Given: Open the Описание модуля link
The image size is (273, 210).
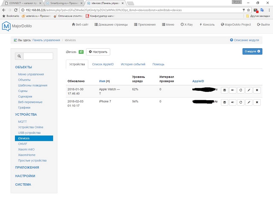Looking at the screenshot, I should click(x=244, y=40).
